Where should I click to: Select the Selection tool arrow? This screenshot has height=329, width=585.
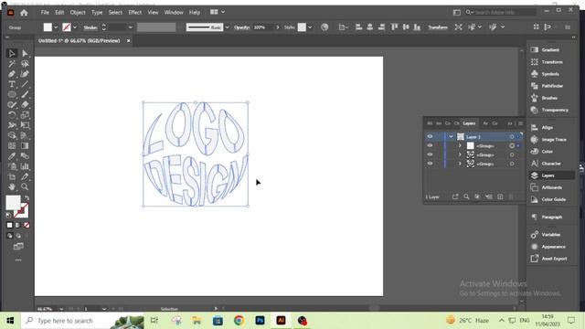(x=12, y=53)
